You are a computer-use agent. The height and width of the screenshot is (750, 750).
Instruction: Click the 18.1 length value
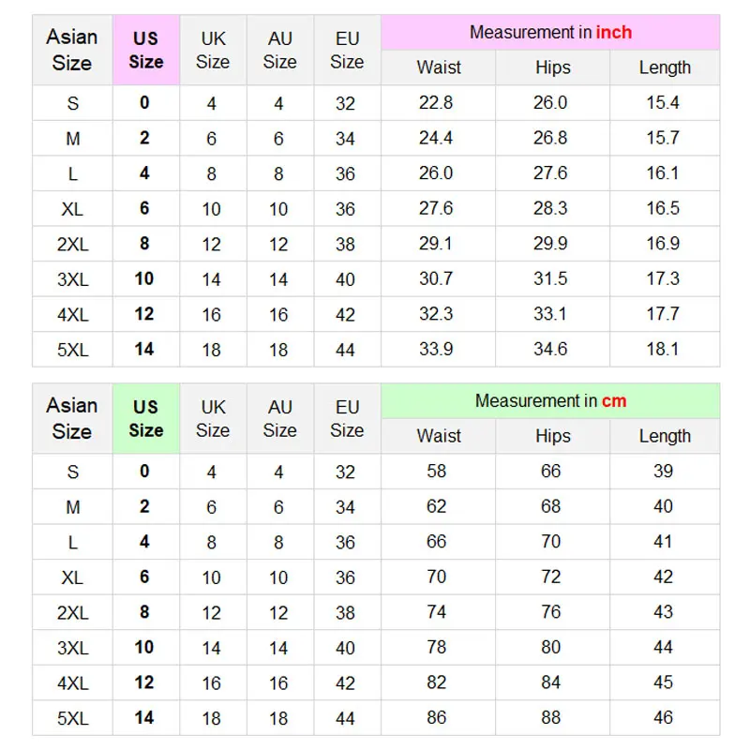[663, 349]
